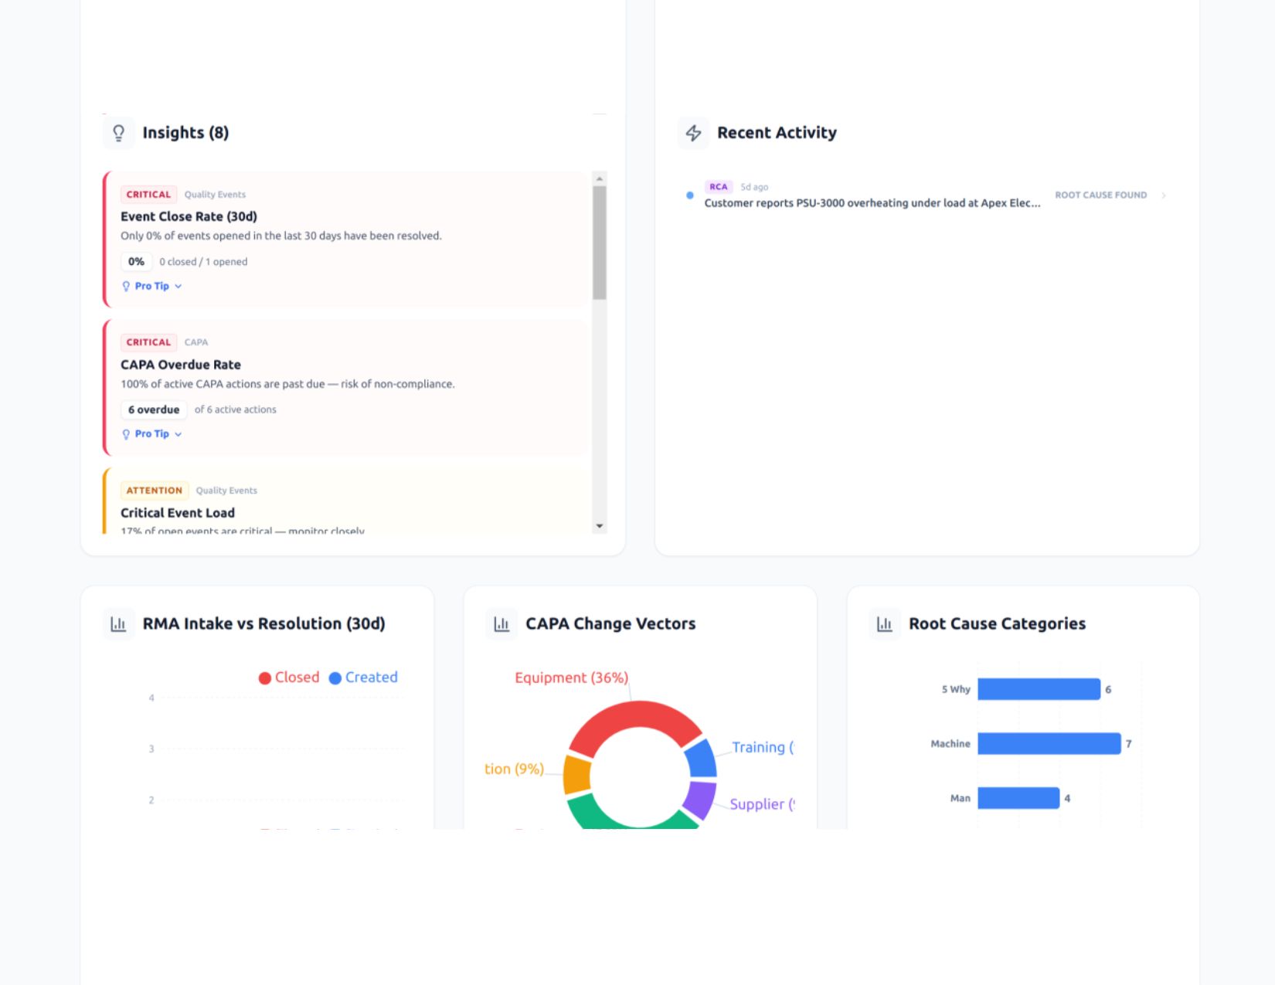
Task: Click the CAPA Change Vectors chart icon
Action: [501, 623]
